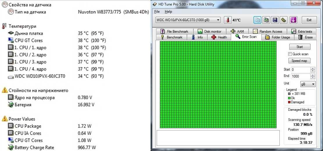Open the Extra tests tab
Screen dimensions: 323x151
coord(302,31)
